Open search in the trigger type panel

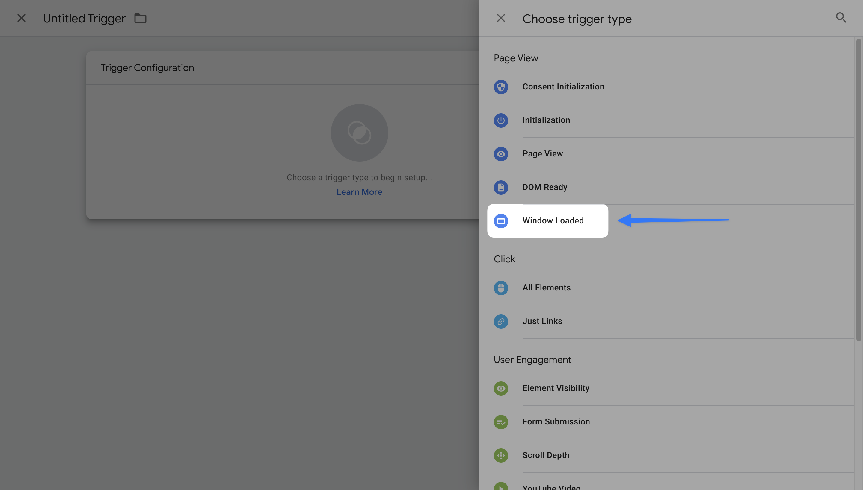(x=841, y=17)
